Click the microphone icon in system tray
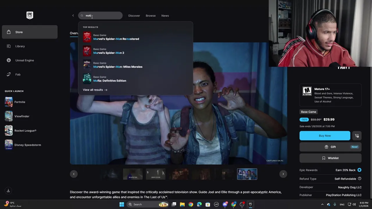 [x=335, y=204]
